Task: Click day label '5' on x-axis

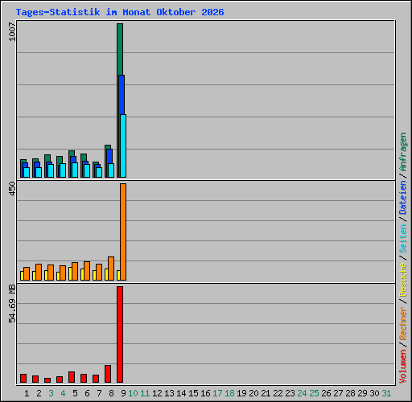Action: click(x=75, y=393)
